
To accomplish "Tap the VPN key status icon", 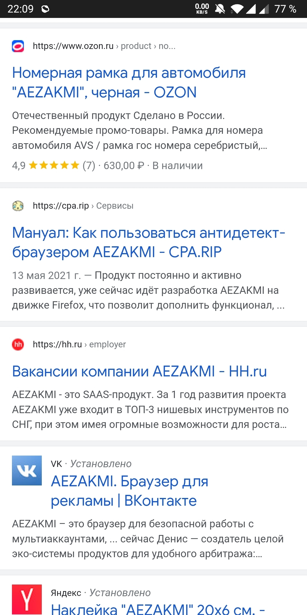I will coord(45,9).
